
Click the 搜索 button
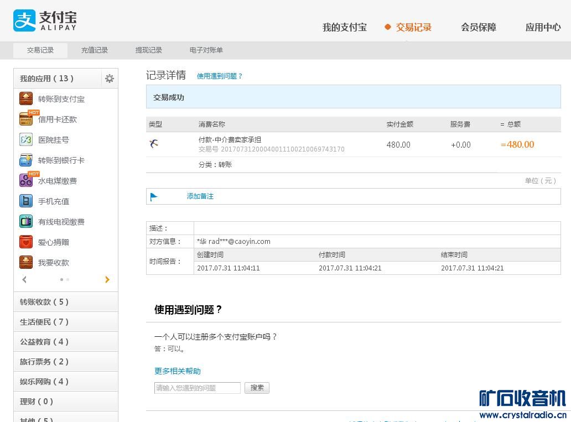pos(257,388)
